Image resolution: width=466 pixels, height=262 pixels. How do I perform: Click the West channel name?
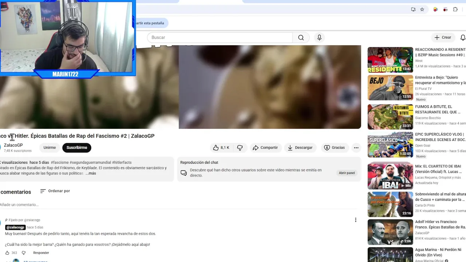coord(419,61)
